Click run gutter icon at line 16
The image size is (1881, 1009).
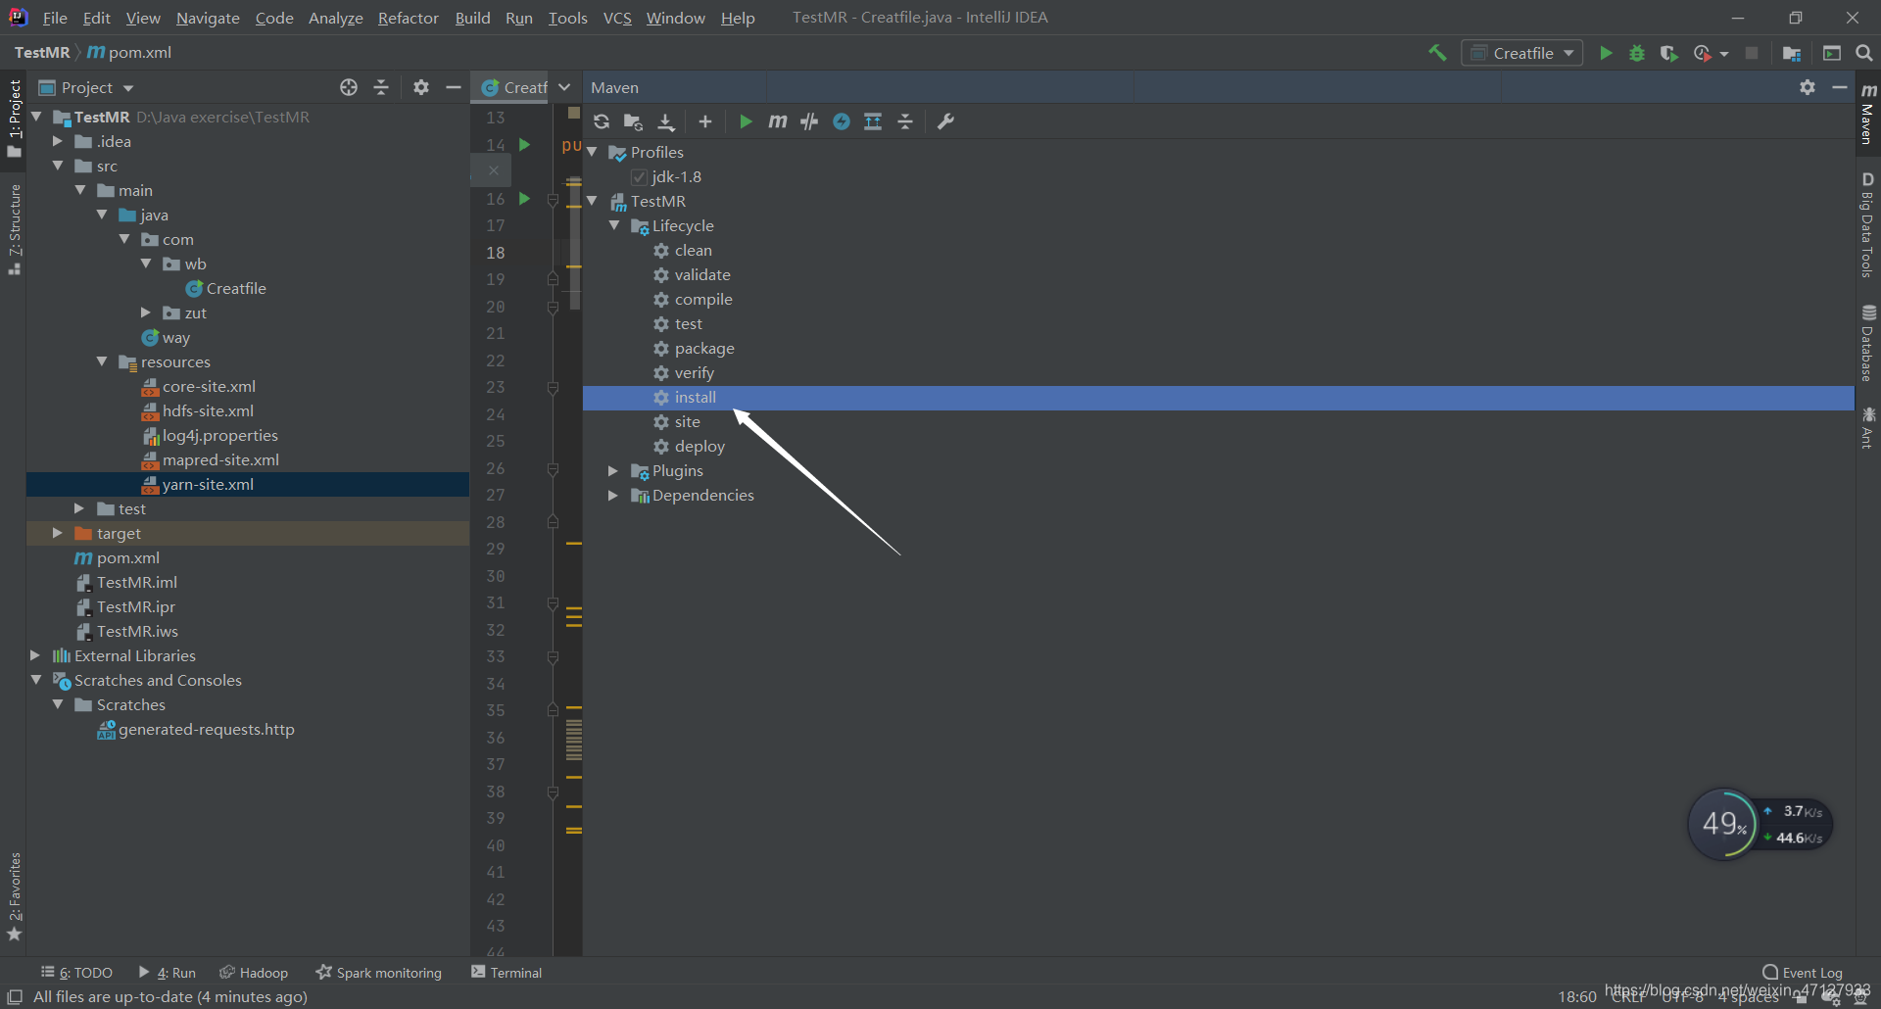point(524,198)
